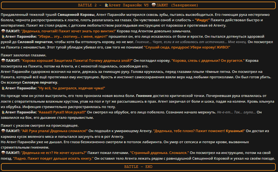Click ПАЖИТ's avatar before "Дяденька не ест?"
This screenshot has width=278, height=172.
coord(3,153)
